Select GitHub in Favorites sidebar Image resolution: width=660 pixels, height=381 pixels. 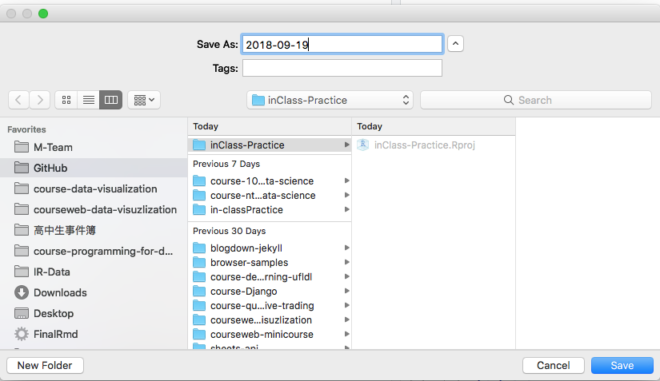tap(50, 168)
